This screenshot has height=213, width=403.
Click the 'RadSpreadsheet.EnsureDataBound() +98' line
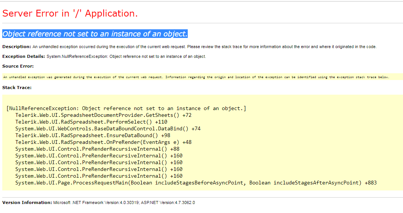coord(93,136)
